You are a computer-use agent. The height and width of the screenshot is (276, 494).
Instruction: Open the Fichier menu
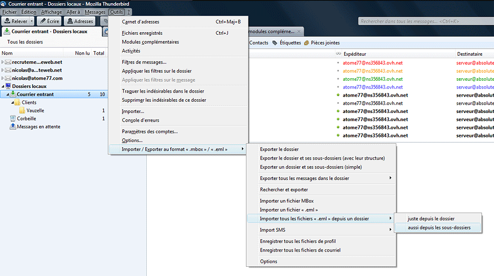tap(9, 12)
